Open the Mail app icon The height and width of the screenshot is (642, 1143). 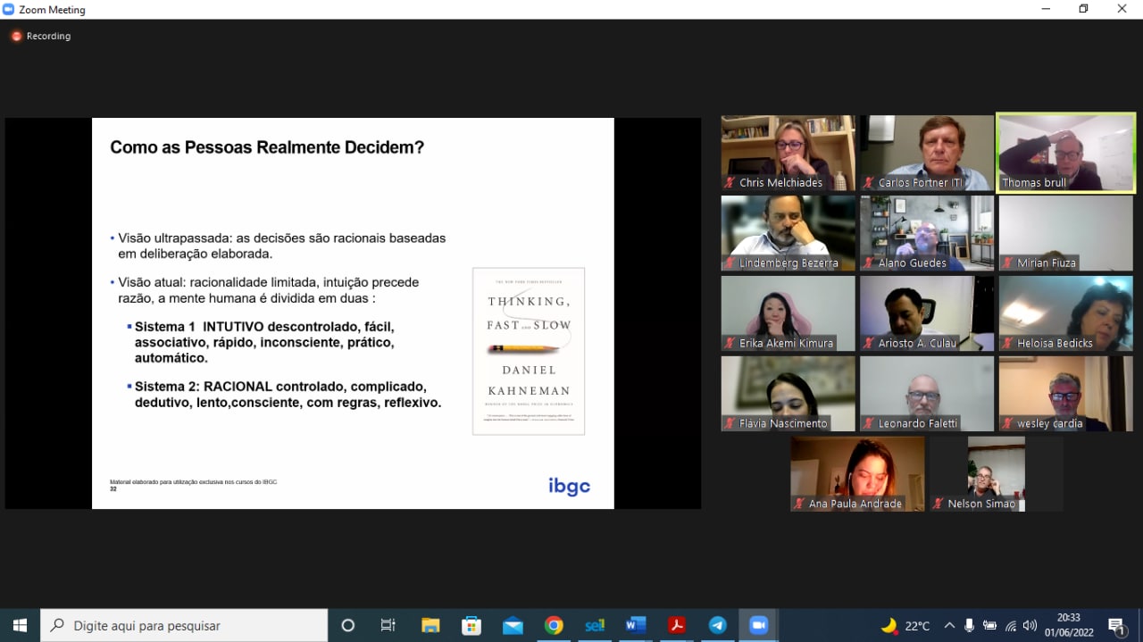click(x=513, y=625)
